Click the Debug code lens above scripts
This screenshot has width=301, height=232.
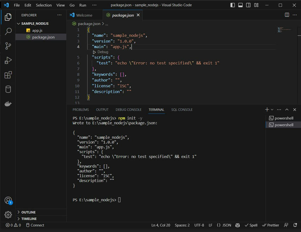(101, 52)
